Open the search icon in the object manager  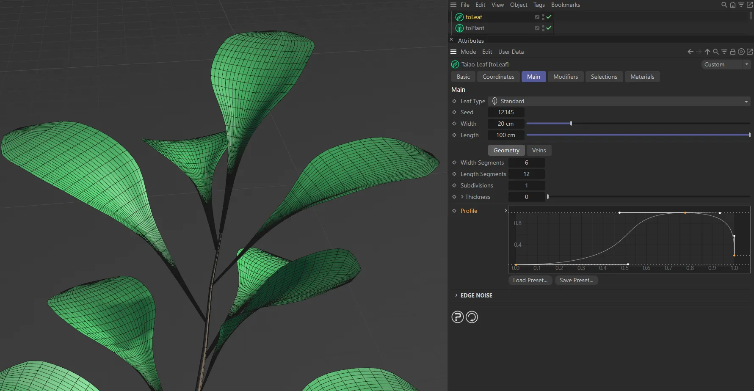pyautogui.click(x=724, y=5)
